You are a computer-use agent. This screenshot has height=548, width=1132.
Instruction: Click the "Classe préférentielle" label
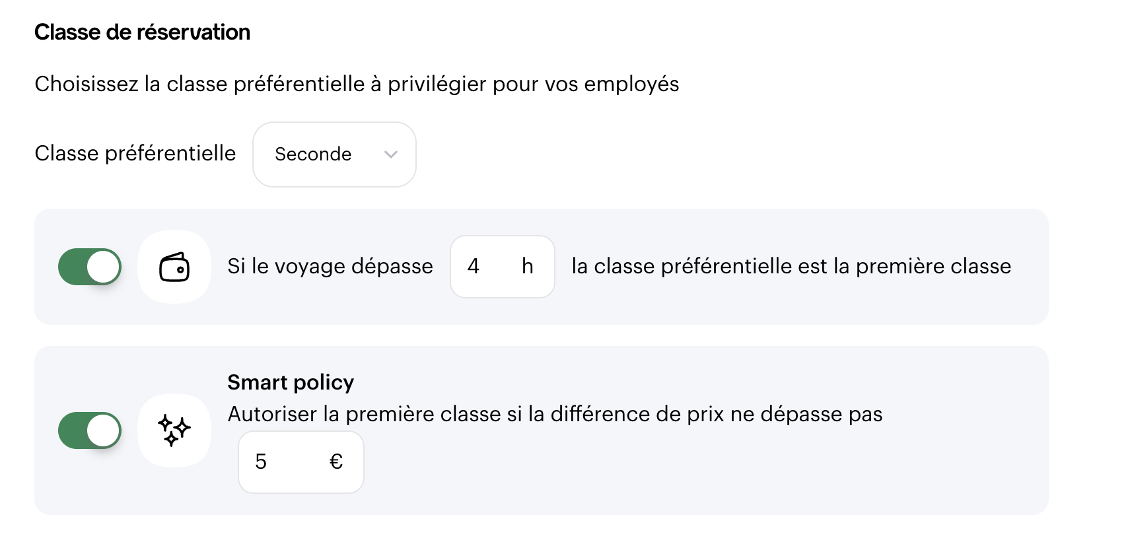(x=135, y=153)
